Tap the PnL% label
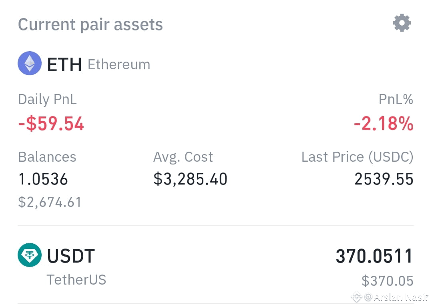432x307 pixels. (396, 99)
